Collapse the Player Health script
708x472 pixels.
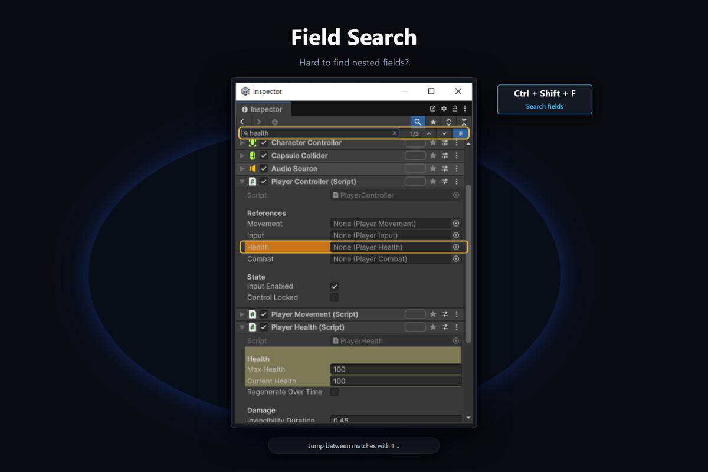[x=242, y=327]
